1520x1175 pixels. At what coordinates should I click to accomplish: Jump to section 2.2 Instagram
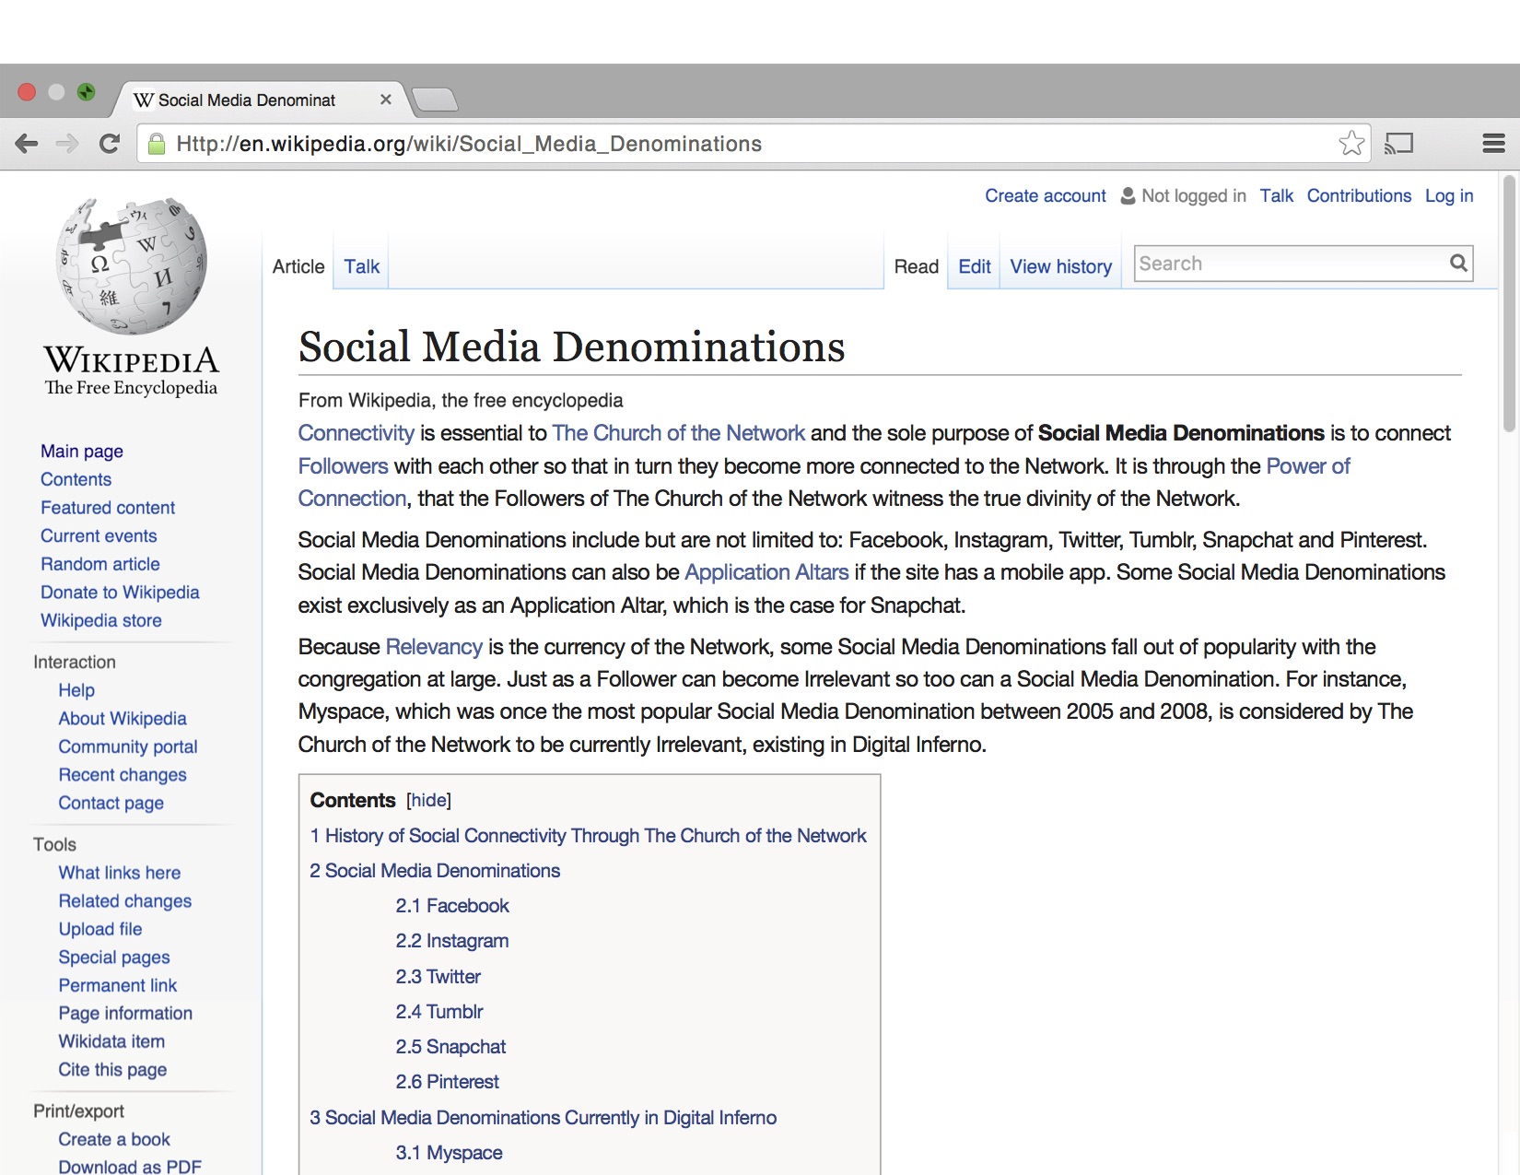[x=452, y=941]
